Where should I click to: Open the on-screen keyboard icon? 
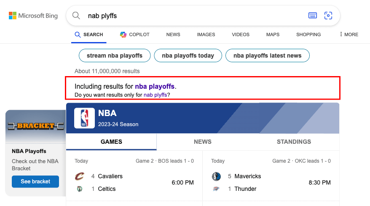coord(313,16)
